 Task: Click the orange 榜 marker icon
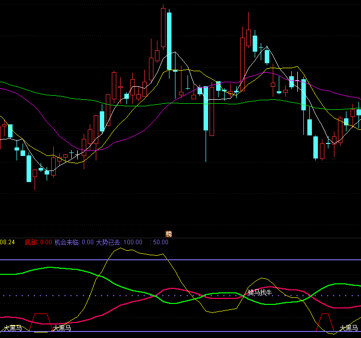pos(169,234)
